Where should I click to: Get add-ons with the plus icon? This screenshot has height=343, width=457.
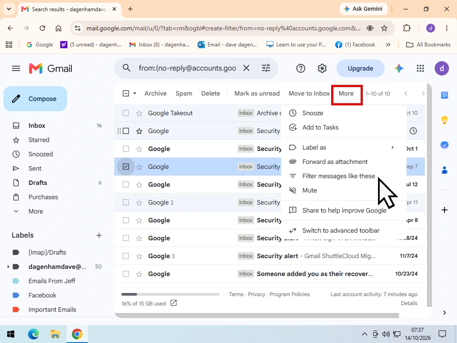pos(445,210)
